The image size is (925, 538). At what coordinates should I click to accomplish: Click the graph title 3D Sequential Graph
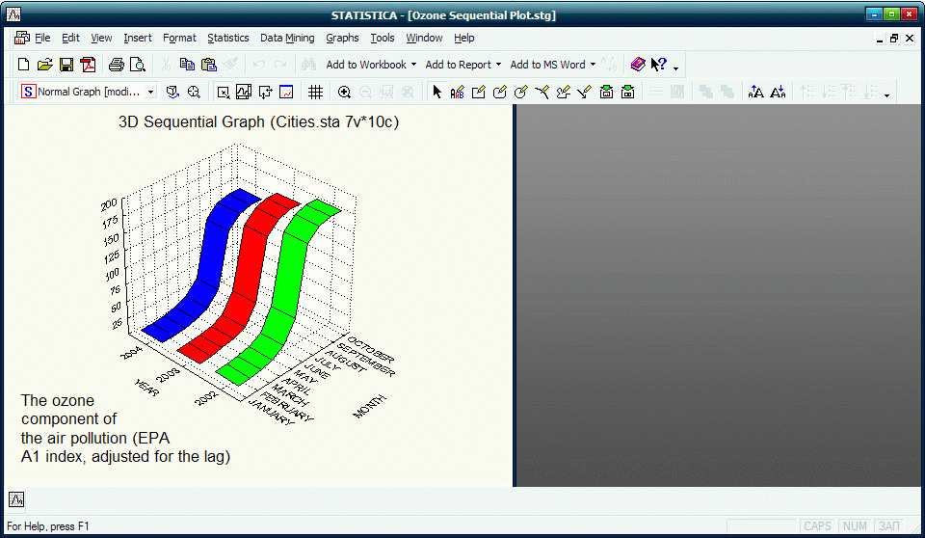258,122
